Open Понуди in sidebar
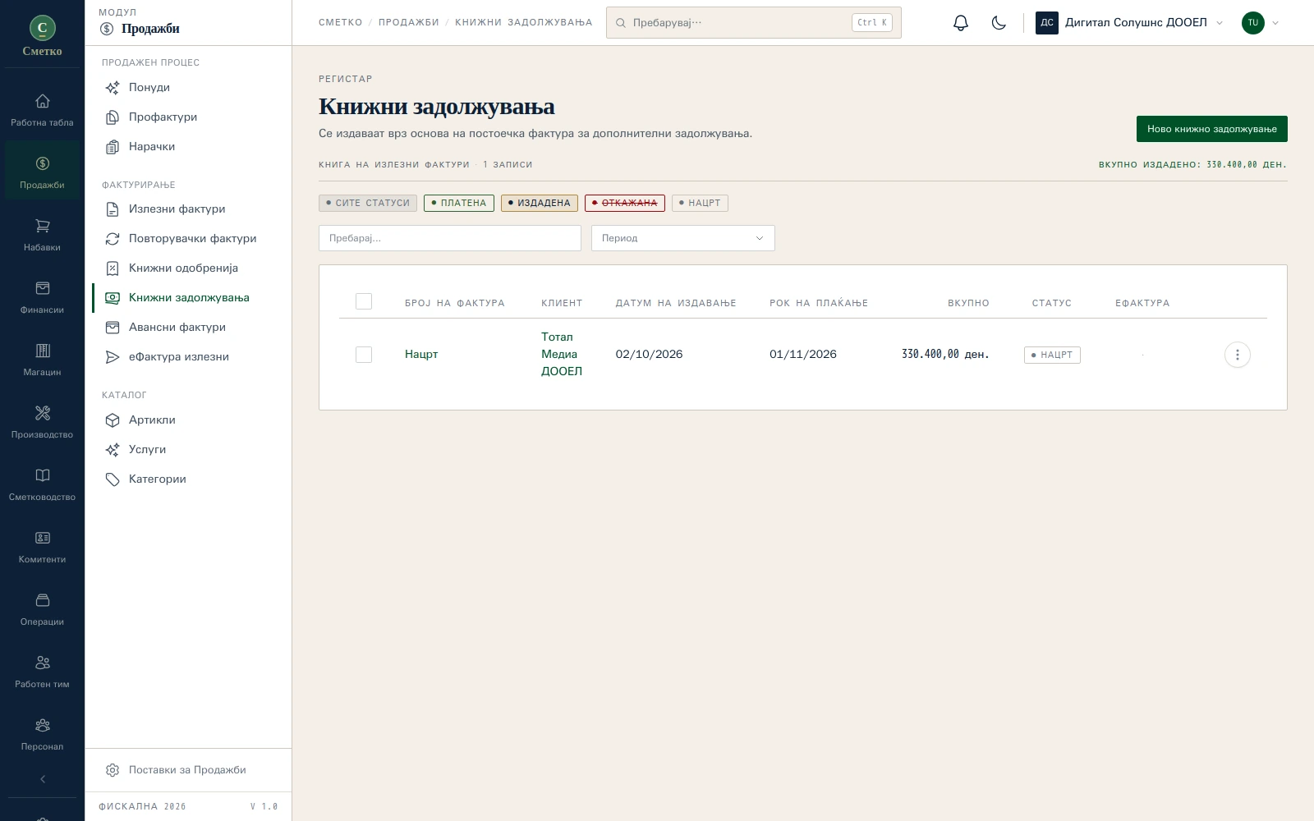Screen dimensions: 1314x821 pos(188,87)
